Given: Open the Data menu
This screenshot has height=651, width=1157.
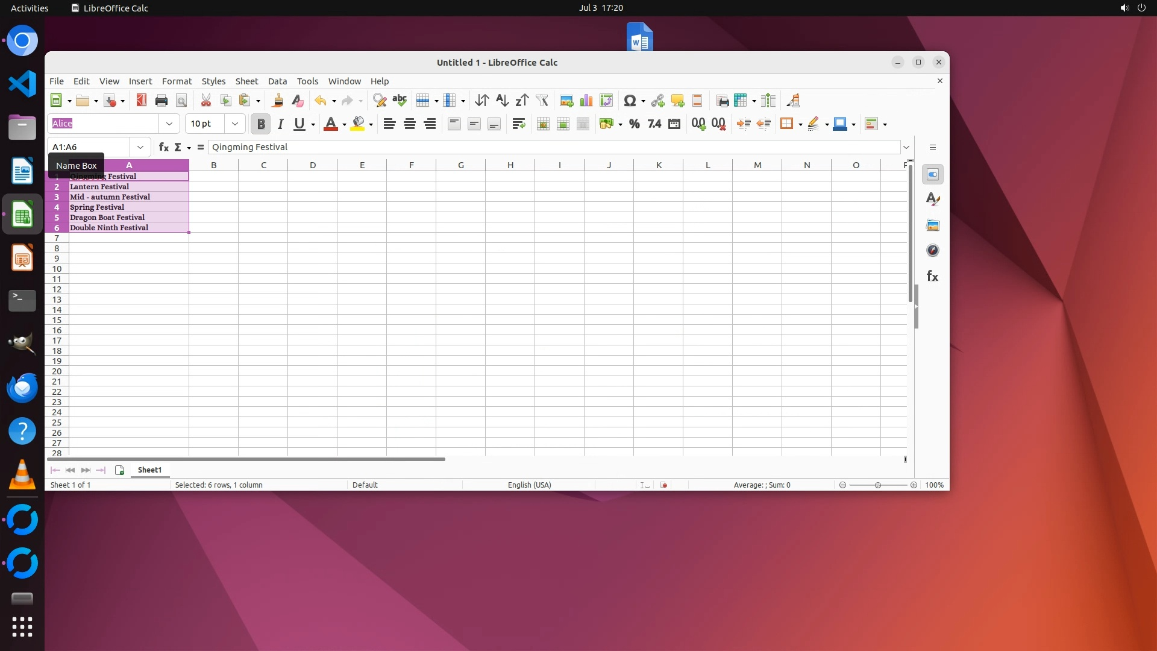Looking at the screenshot, I should 277,81.
